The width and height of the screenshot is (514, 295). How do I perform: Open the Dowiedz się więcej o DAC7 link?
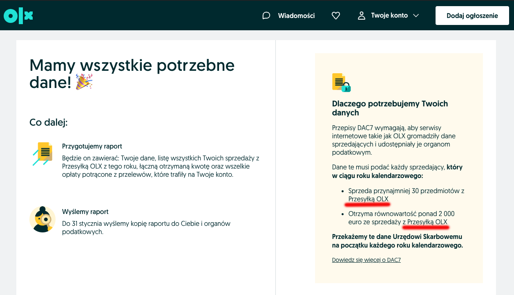[x=366, y=260]
